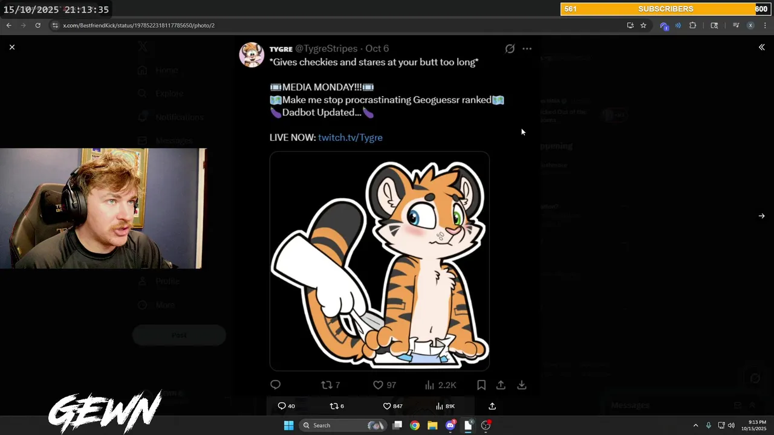Click the Grok icon beside the tweet
This screenshot has width=774, height=435.
tap(510, 48)
